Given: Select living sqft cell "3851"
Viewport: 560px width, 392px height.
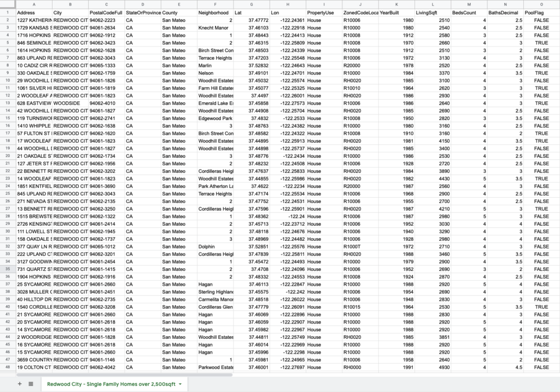Looking at the screenshot, I should (x=433, y=337).
